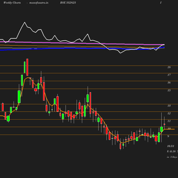
Task: Click the price axis label 17
Action: [169, 75]
